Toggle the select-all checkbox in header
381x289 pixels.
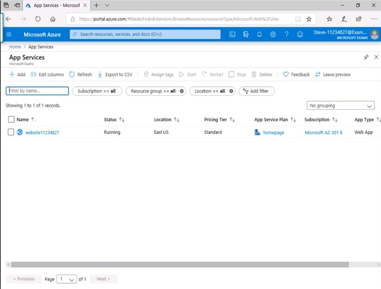(x=11, y=119)
